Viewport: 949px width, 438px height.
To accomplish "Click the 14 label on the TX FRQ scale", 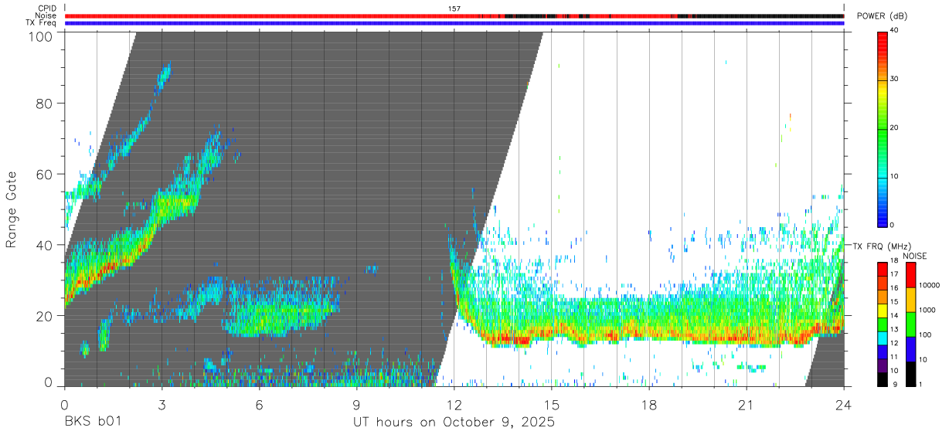I will click(x=895, y=317).
